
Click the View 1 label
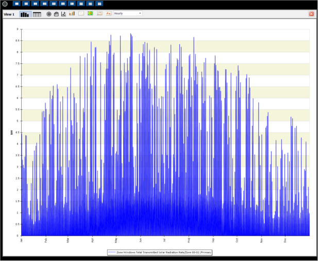pos(9,14)
